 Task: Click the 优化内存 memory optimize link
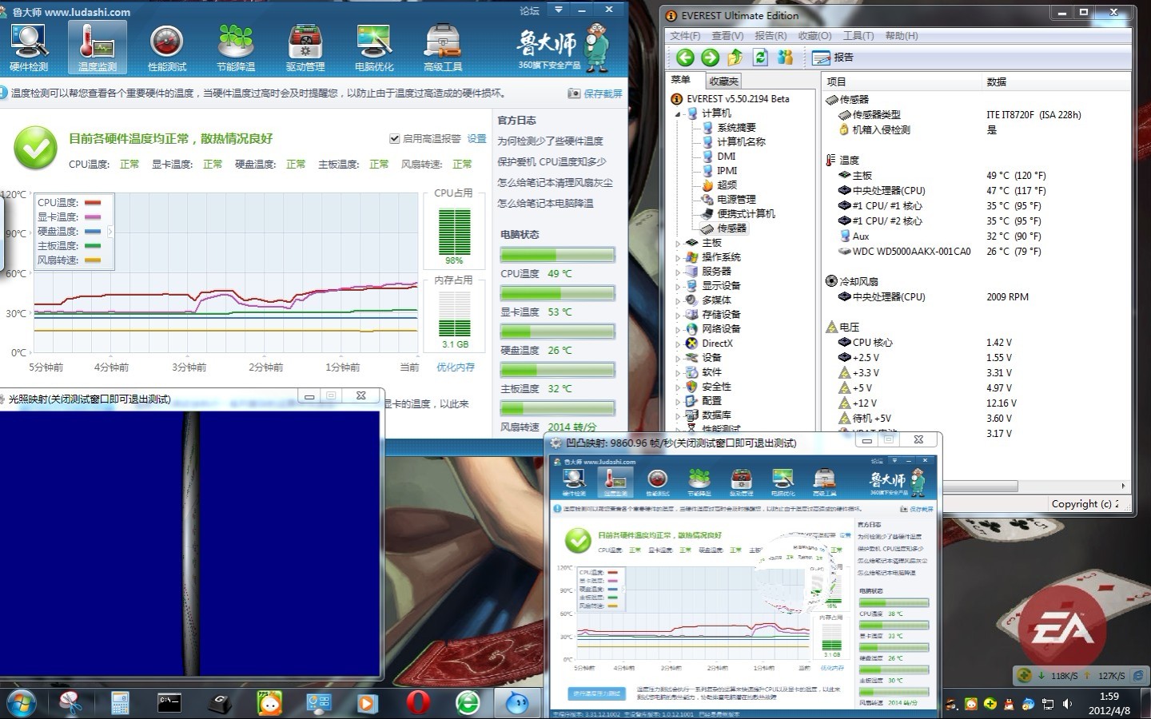click(456, 367)
